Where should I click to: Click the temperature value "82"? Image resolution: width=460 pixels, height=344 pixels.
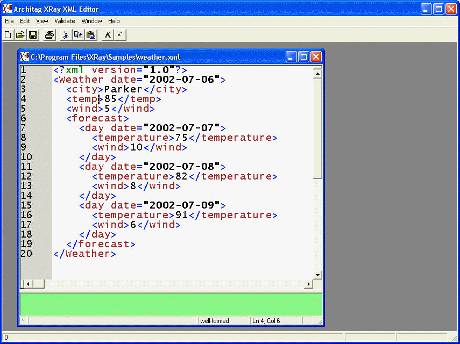tap(181, 176)
